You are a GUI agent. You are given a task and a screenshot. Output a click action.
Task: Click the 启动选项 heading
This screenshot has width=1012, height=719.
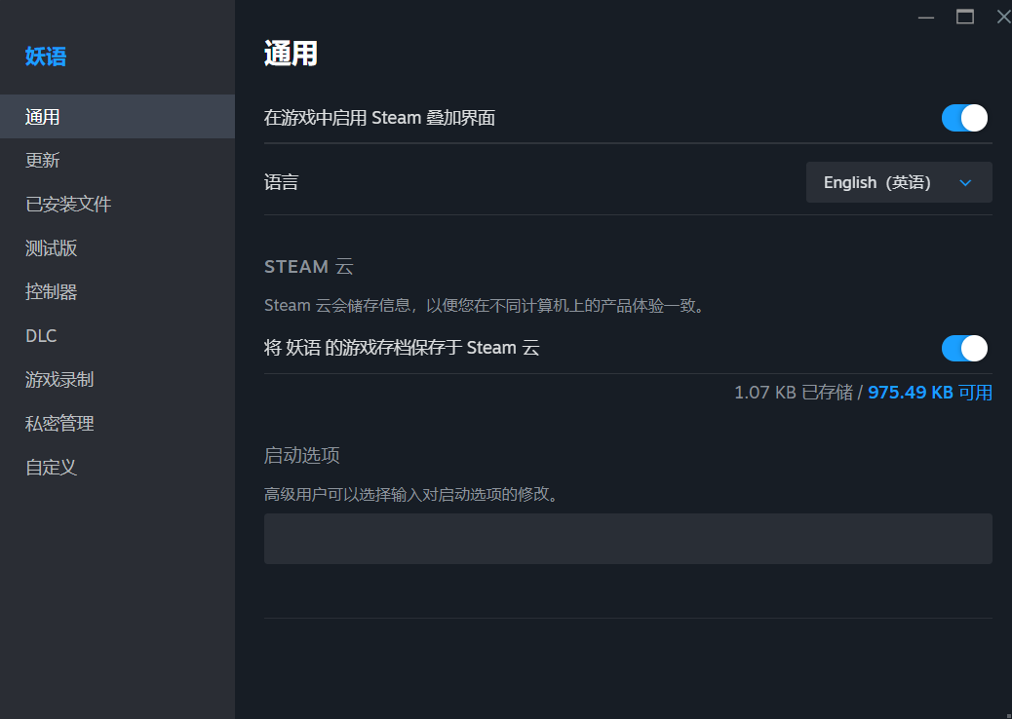301,455
